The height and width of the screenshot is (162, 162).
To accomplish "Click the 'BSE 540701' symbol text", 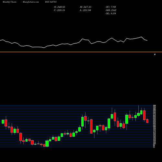I will coord(51,2).
